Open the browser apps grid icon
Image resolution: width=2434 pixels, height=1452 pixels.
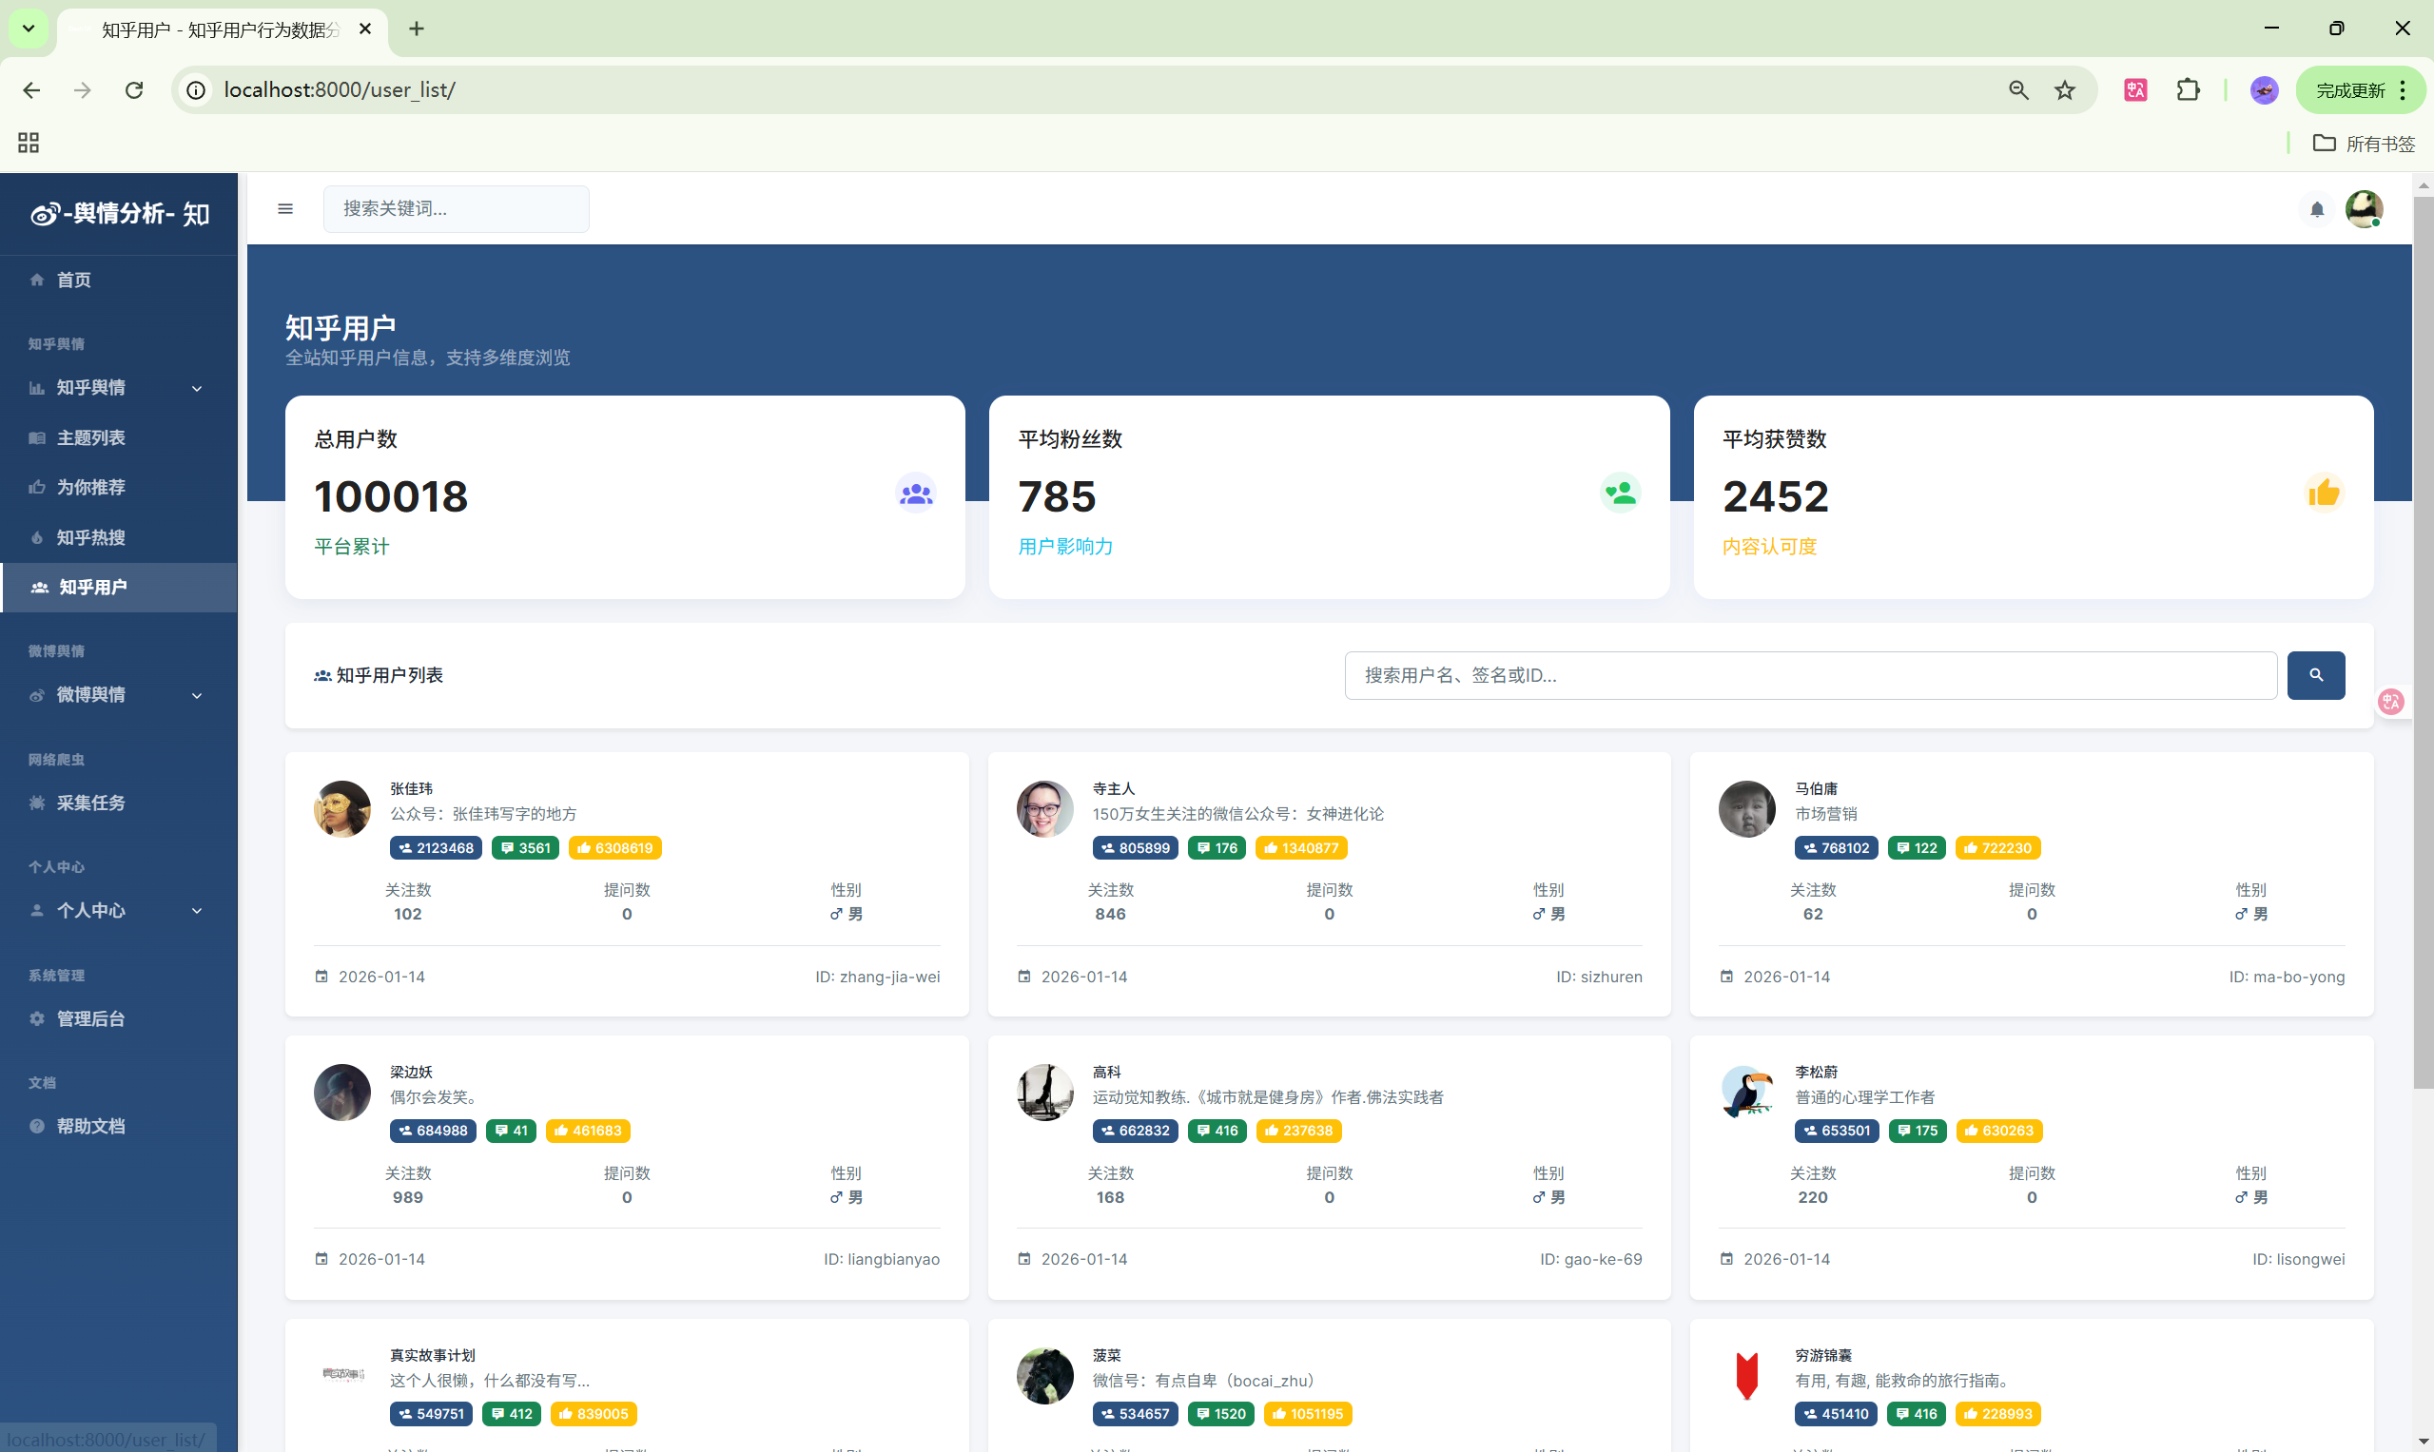(x=29, y=143)
